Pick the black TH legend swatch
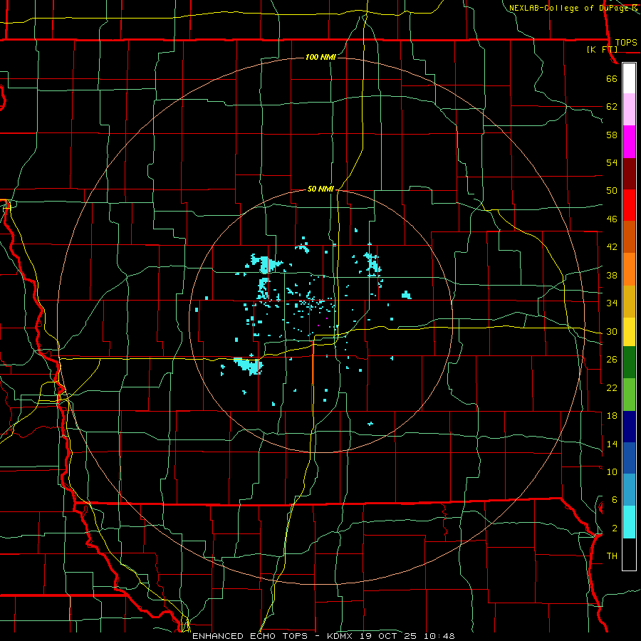 pyautogui.click(x=629, y=554)
